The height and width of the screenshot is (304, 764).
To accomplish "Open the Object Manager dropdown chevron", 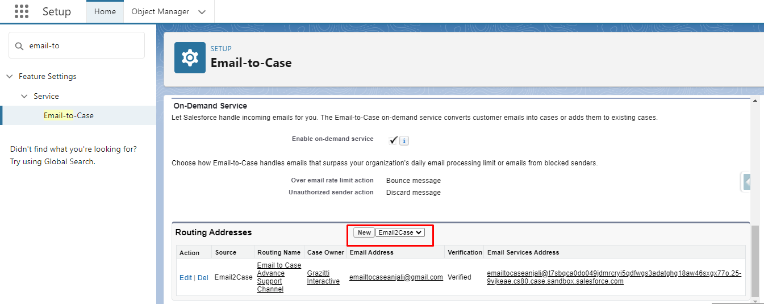I will click(202, 12).
